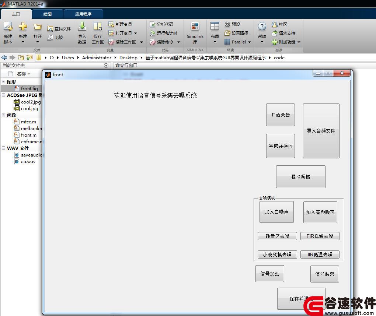Click the 信号解密 button
The image size is (376, 316).
325,274
